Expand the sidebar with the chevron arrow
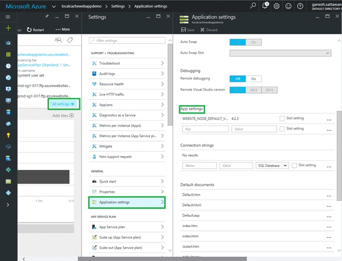342x261 pixels. [x=8, y=205]
